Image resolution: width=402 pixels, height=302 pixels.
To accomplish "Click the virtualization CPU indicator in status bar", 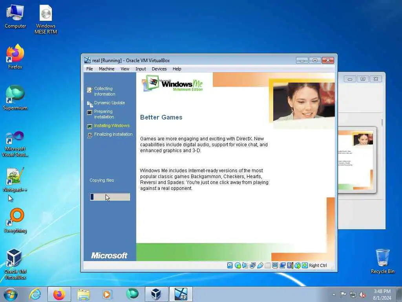I will point(290,265).
